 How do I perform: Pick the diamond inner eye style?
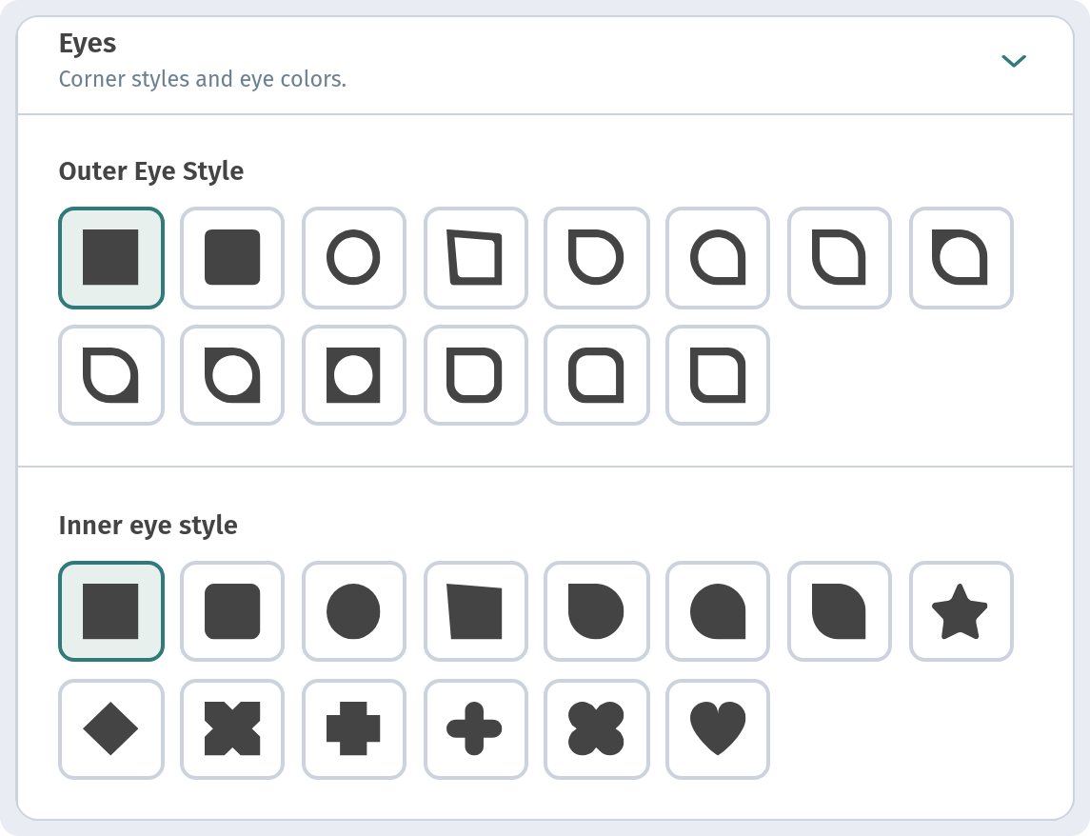click(x=111, y=729)
